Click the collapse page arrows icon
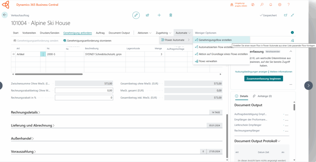This screenshot has height=162, width=316. tap(293, 15)
